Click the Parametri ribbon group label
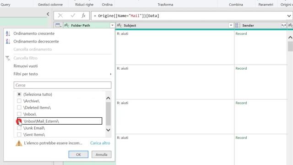Screen dimensions: 293x165 (x=266, y=5)
